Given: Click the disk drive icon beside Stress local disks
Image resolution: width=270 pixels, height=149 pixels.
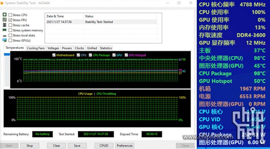Looking at the screenshot, I should click(x=5, y=35).
